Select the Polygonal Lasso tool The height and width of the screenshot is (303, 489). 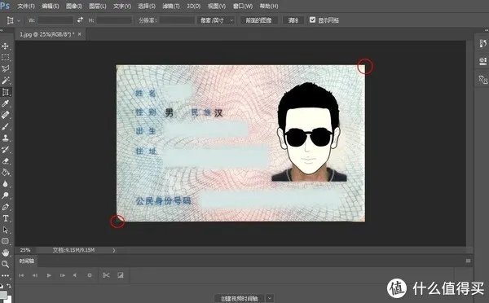6,69
